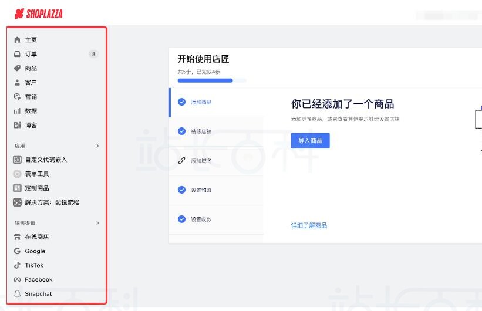482x311 pixels.
Task: Click the link icon beside 添加域名
Action: click(x=181, y=160)
